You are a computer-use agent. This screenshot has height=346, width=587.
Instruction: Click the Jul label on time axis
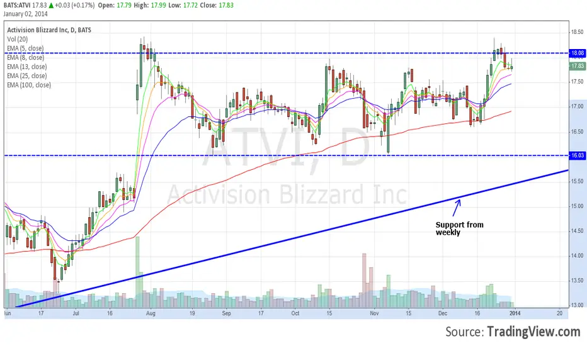(76, 313)
